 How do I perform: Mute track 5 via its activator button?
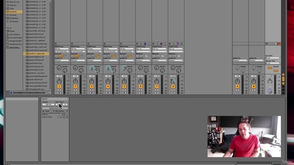point(124,86)
